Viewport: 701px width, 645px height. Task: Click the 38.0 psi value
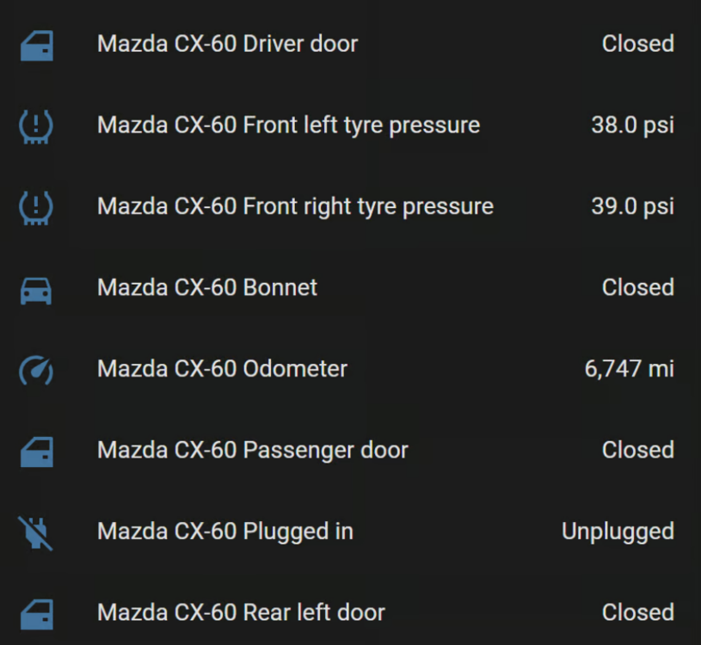coord(632,126)
